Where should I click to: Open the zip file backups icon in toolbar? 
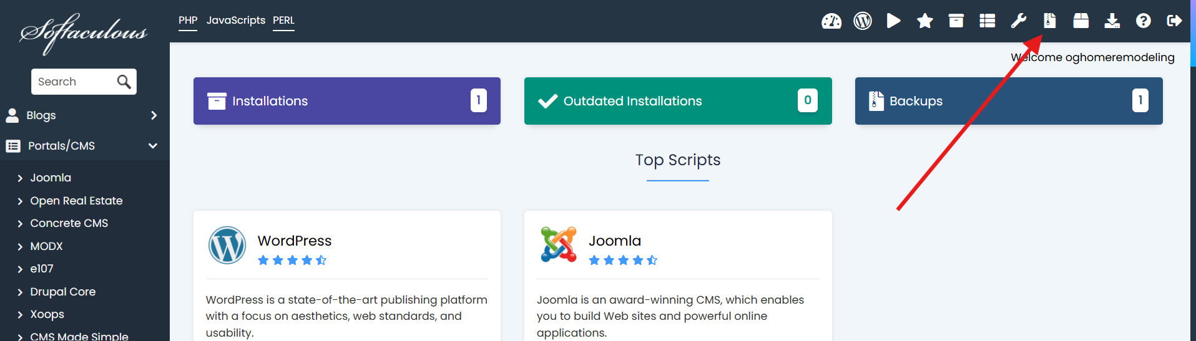click(x=1049, y=21)
